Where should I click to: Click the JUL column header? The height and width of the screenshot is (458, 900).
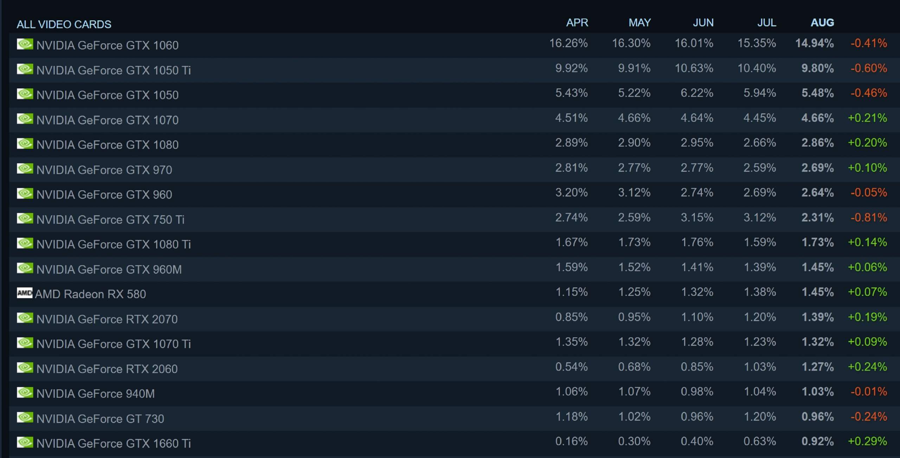click(x=766, y=23)
